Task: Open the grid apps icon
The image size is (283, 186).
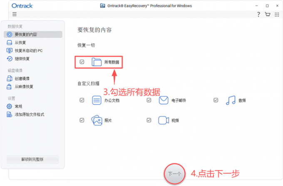Action: click(277, 15)
